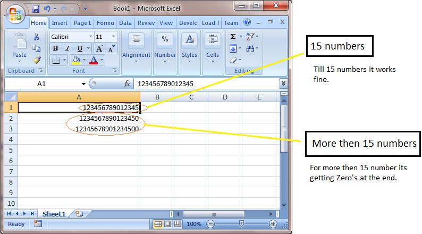Click the Fill down arrow icon

coord(233,48)
